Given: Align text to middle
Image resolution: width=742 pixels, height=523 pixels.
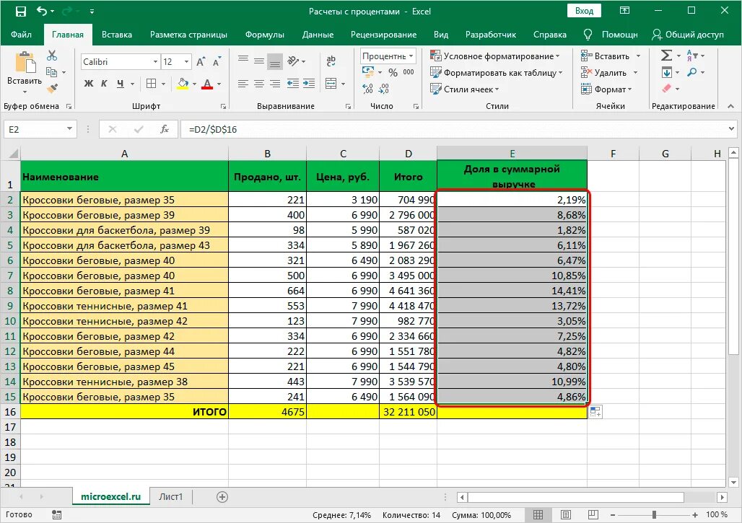Looking at the screenshot, I should [259, 61].
